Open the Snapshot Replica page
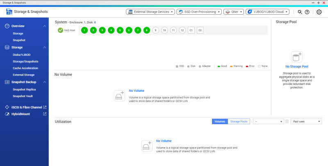The image size is (328, 166). pyautogui.click(x=24, y=89)
